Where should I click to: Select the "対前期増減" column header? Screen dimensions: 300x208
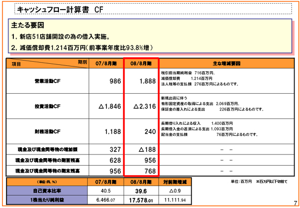(x=175, y=182)
